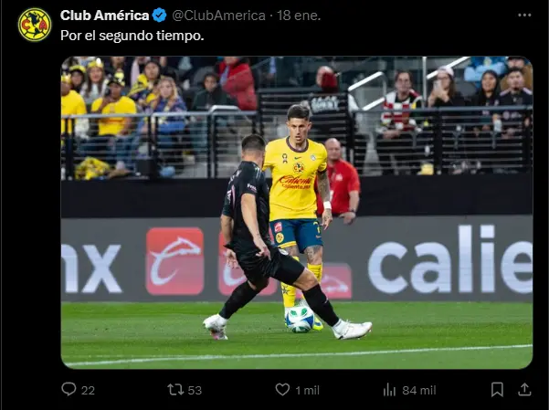
Task: Open Club América profile avatar
Action: coord(35,25)
